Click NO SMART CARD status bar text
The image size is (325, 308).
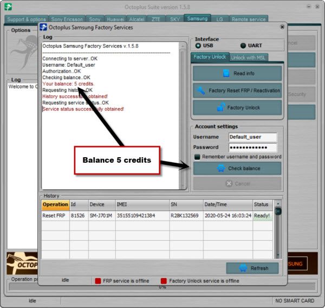[x=295, y=300]
